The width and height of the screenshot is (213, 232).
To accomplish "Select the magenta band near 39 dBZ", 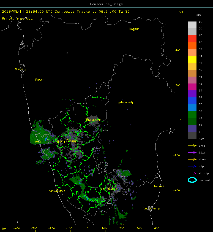I will tap(192, 87).
